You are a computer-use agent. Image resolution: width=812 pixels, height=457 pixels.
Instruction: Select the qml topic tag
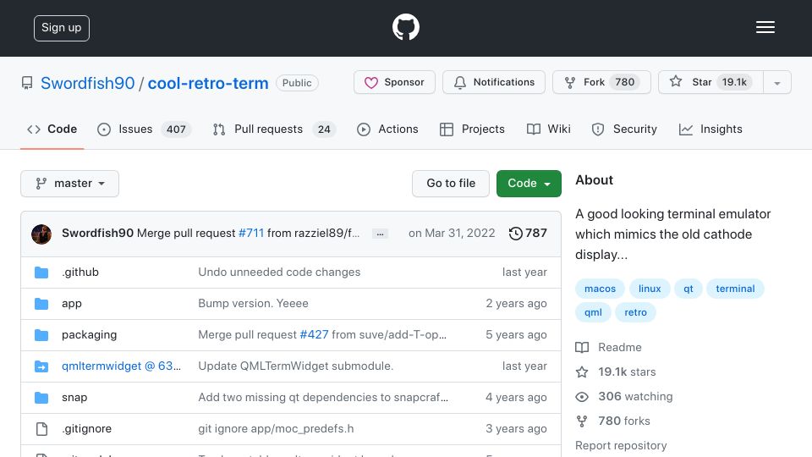pyautogui.click(x=593, y=312)
